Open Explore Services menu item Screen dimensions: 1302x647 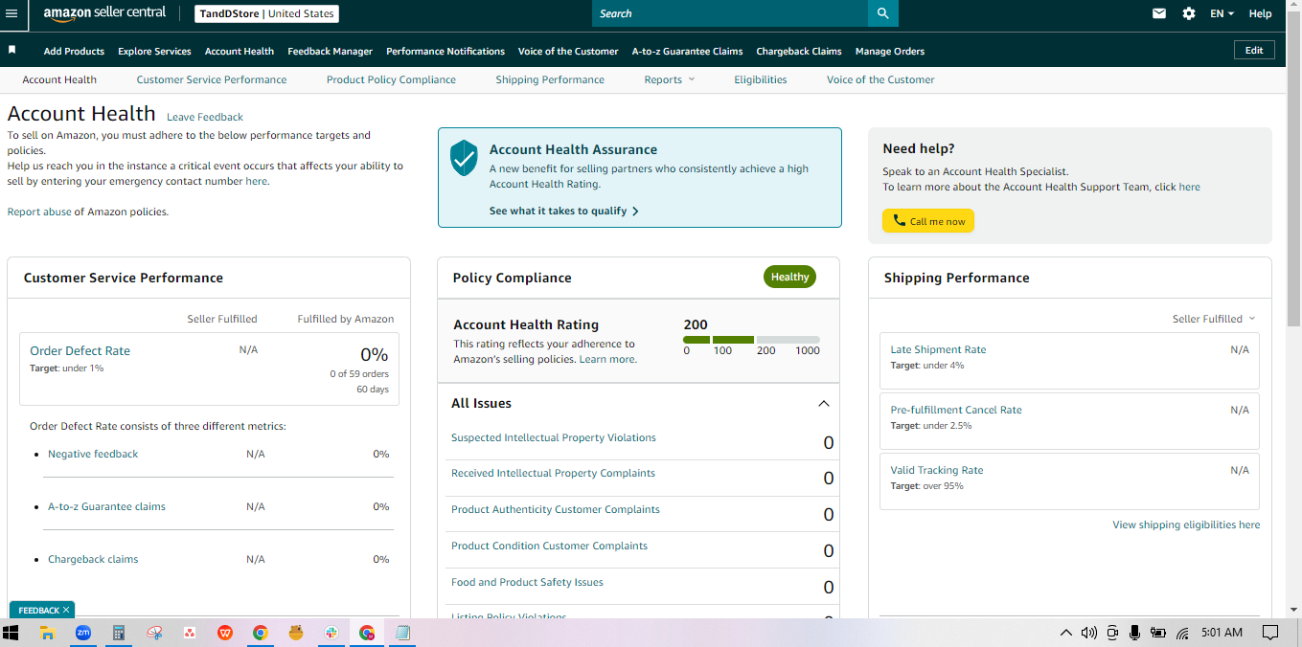click(x=154, y=51)
